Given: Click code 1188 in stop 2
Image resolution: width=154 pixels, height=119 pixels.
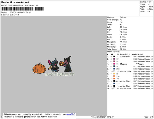Looking at the screenshot, I should click(x=135, y=59).
